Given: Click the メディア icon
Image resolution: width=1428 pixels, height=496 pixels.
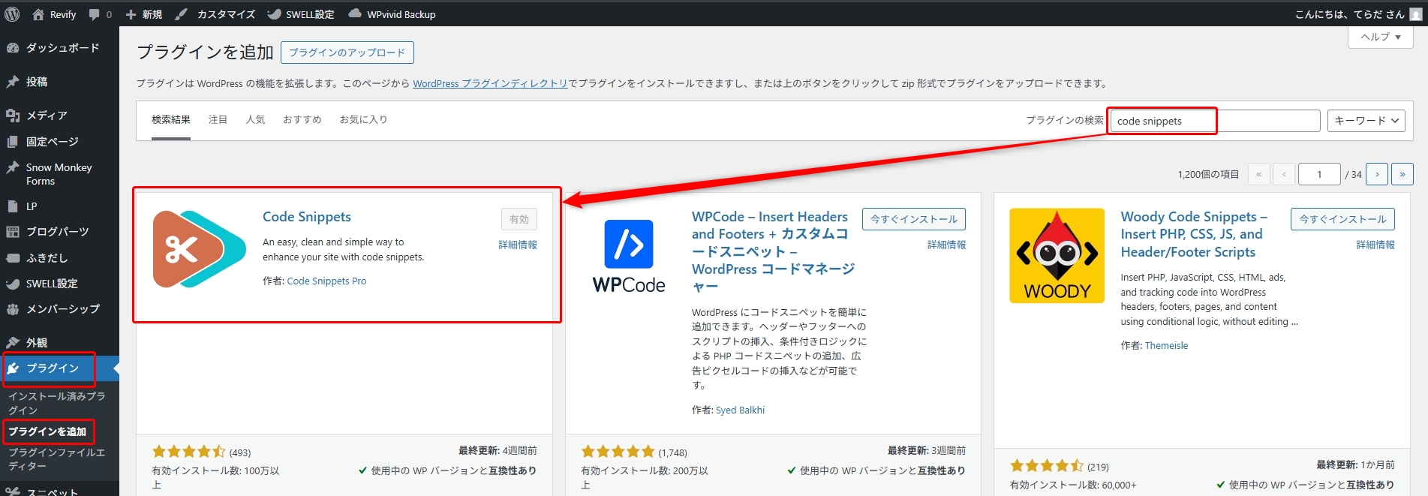Looking at the screenshot, I should pos(13,116).
